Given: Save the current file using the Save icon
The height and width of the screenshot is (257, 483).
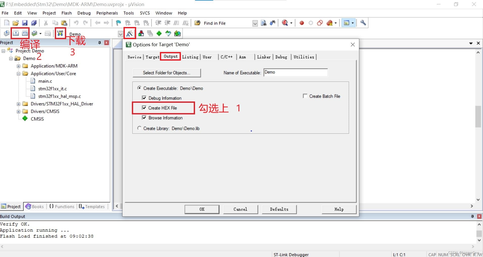Looking at the screenshot, I should tap(25, 23).
